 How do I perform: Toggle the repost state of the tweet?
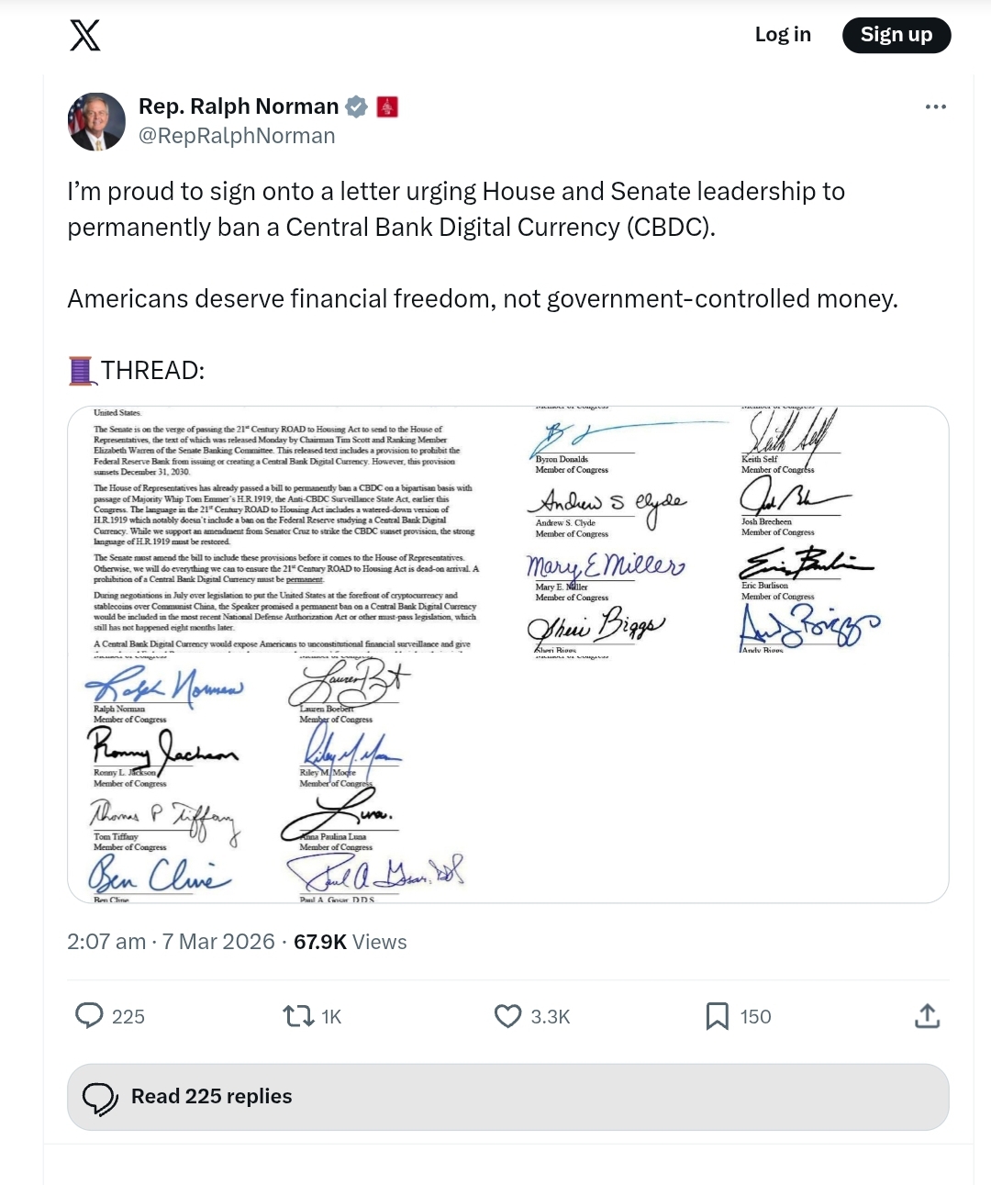[295, 1016]
